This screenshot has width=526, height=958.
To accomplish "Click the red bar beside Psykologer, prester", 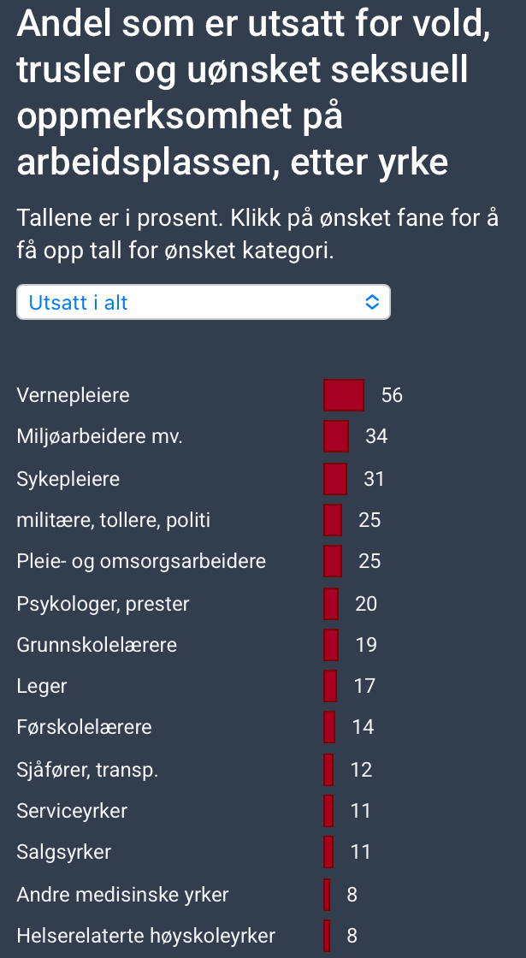I will pos(331,604).
